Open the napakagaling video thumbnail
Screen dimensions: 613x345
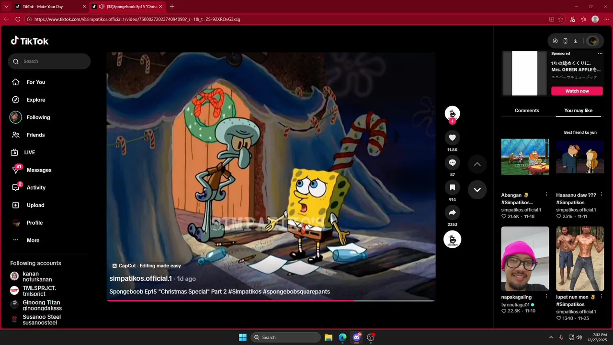pos(525,259)
